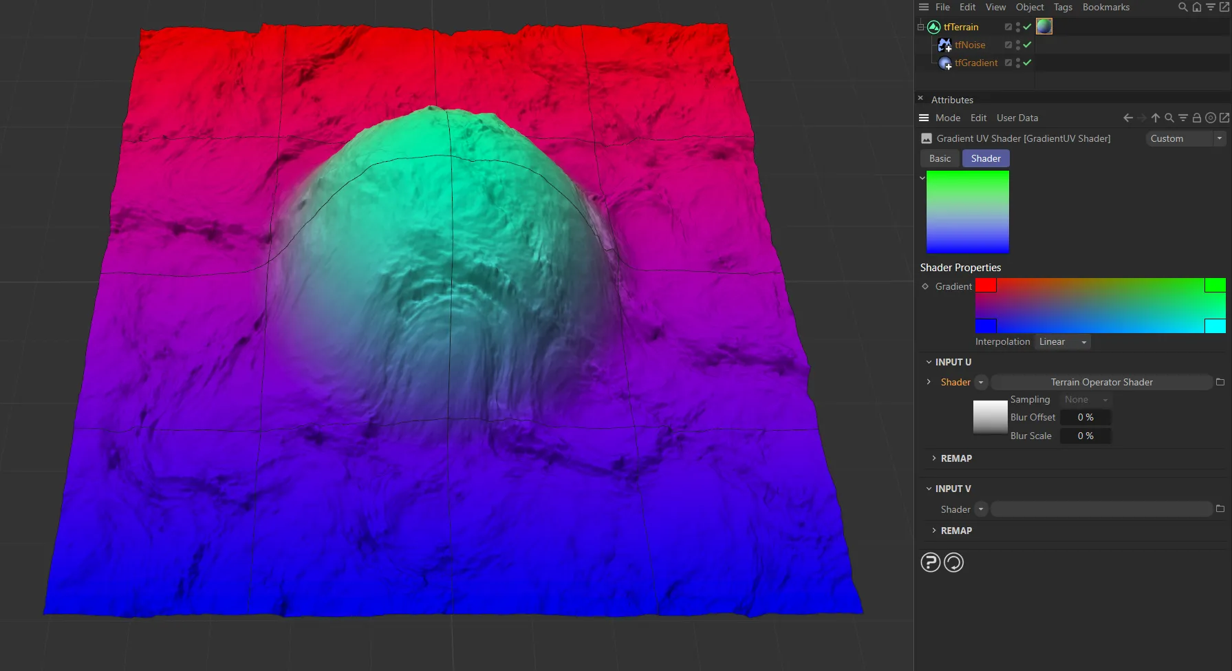Image resolution: width=1232 pixels, height=671 pixels.
Task: Open the Tags menu
Action: [x=1062, y=7]
